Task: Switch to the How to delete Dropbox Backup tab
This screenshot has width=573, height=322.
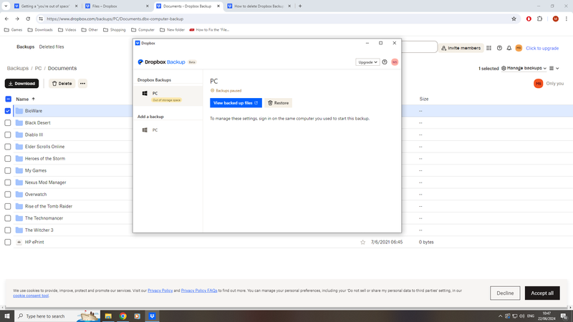Action: 259,6
